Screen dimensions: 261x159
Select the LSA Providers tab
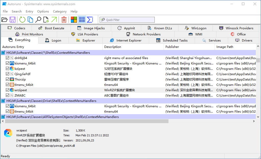coord(85,34)
